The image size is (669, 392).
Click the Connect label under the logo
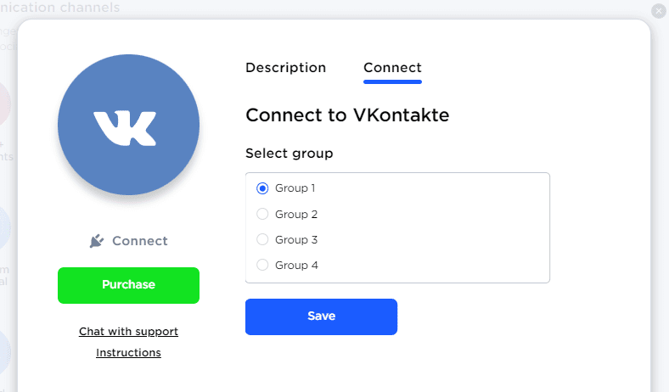point(140,241)
